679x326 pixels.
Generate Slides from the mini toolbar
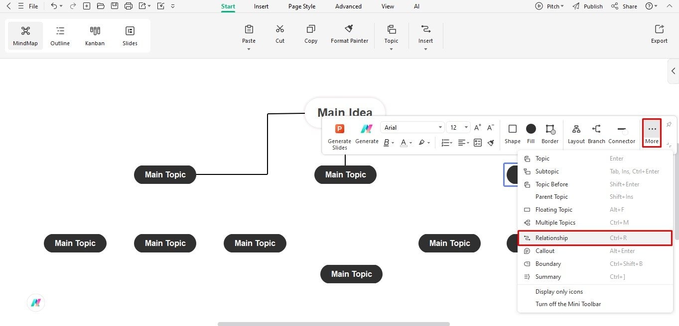[x=340, y=136]
